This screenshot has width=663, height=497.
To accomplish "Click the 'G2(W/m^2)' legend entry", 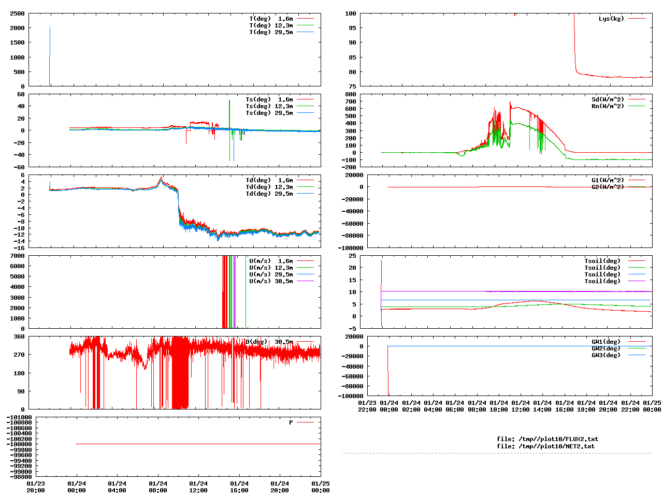I will point(608,187).
